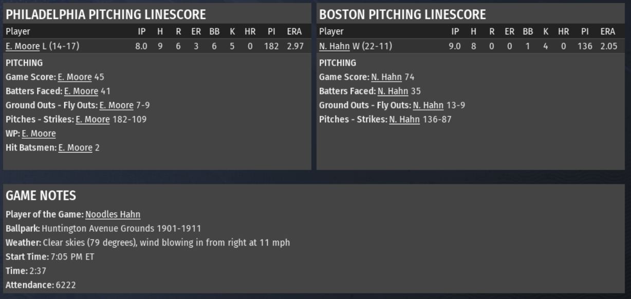Open Noodles Hahn Player of the Game link
This screenshot has height=299, width=631.
tap(113, 214)
